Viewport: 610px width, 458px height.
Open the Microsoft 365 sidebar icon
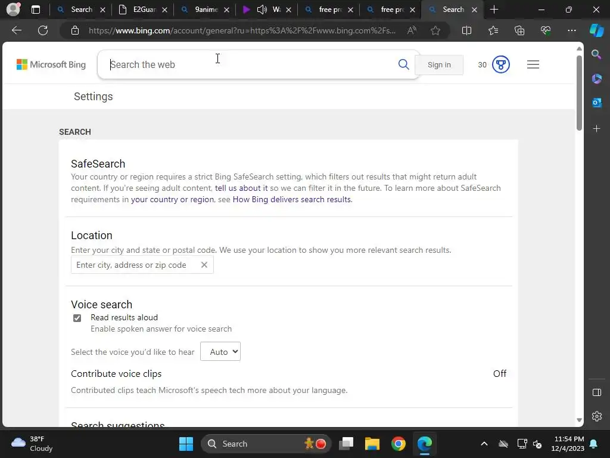(x=596, y=79)
